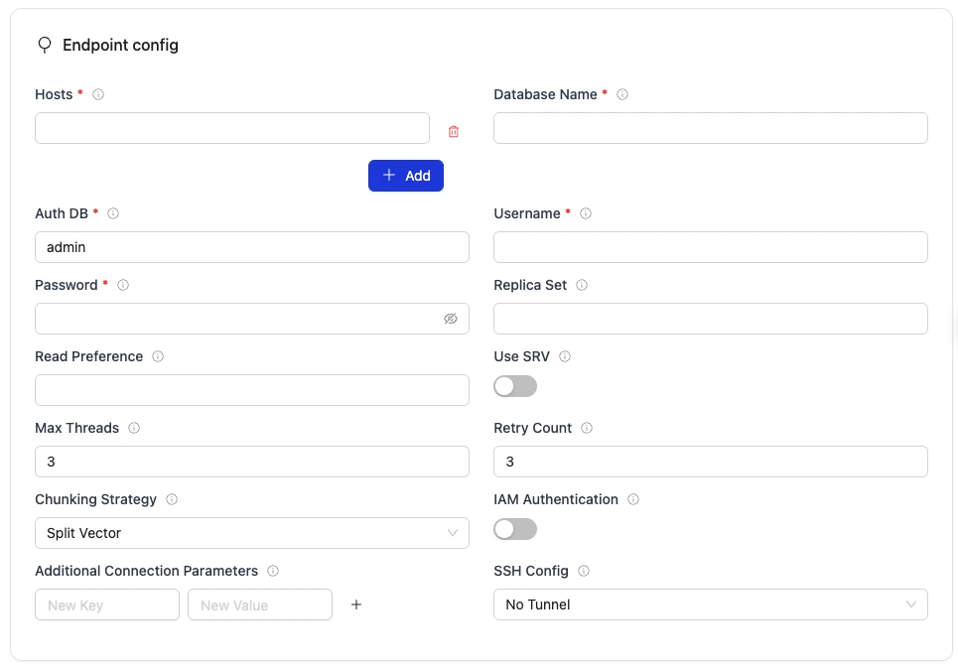
Task: Click the Replica Set info icon
Action: [x=581, y=285]
